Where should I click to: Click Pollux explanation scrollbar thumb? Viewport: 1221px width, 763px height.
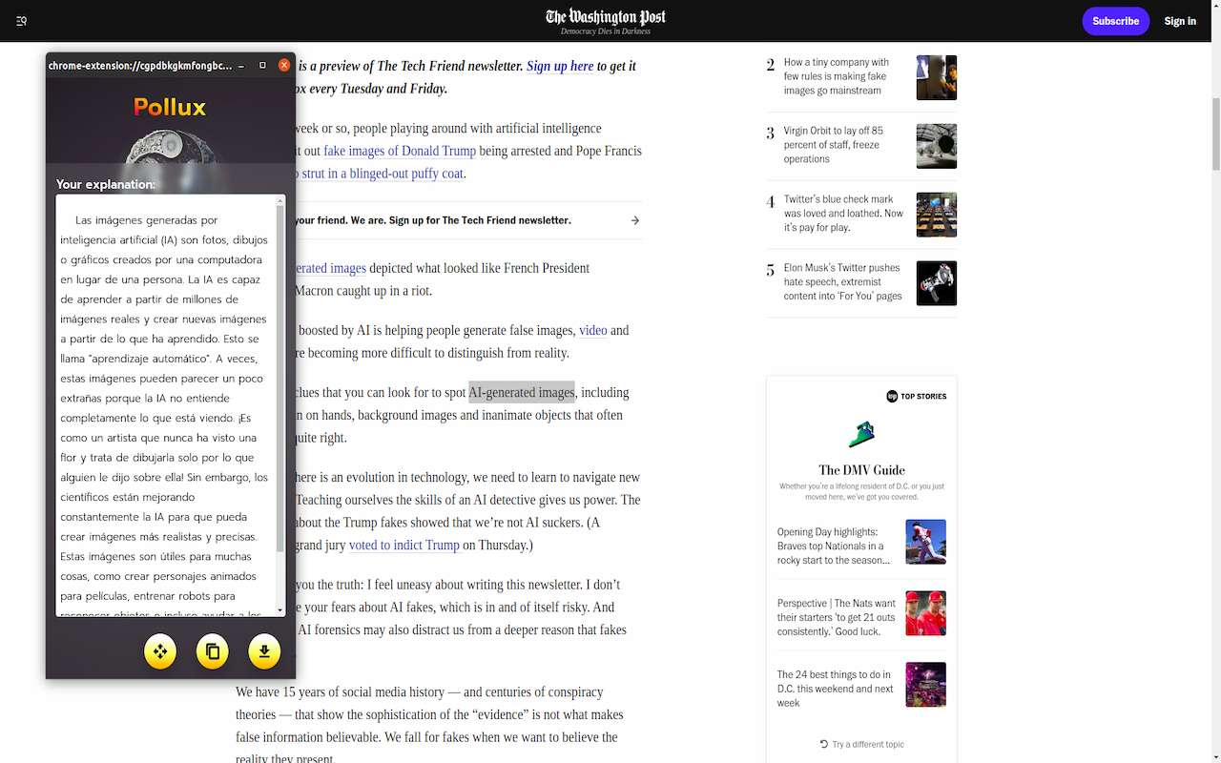point(280,379)
